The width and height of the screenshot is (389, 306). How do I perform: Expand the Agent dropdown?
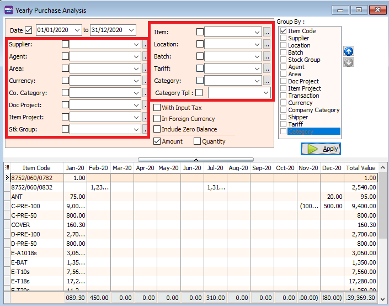tap(136, 56)
